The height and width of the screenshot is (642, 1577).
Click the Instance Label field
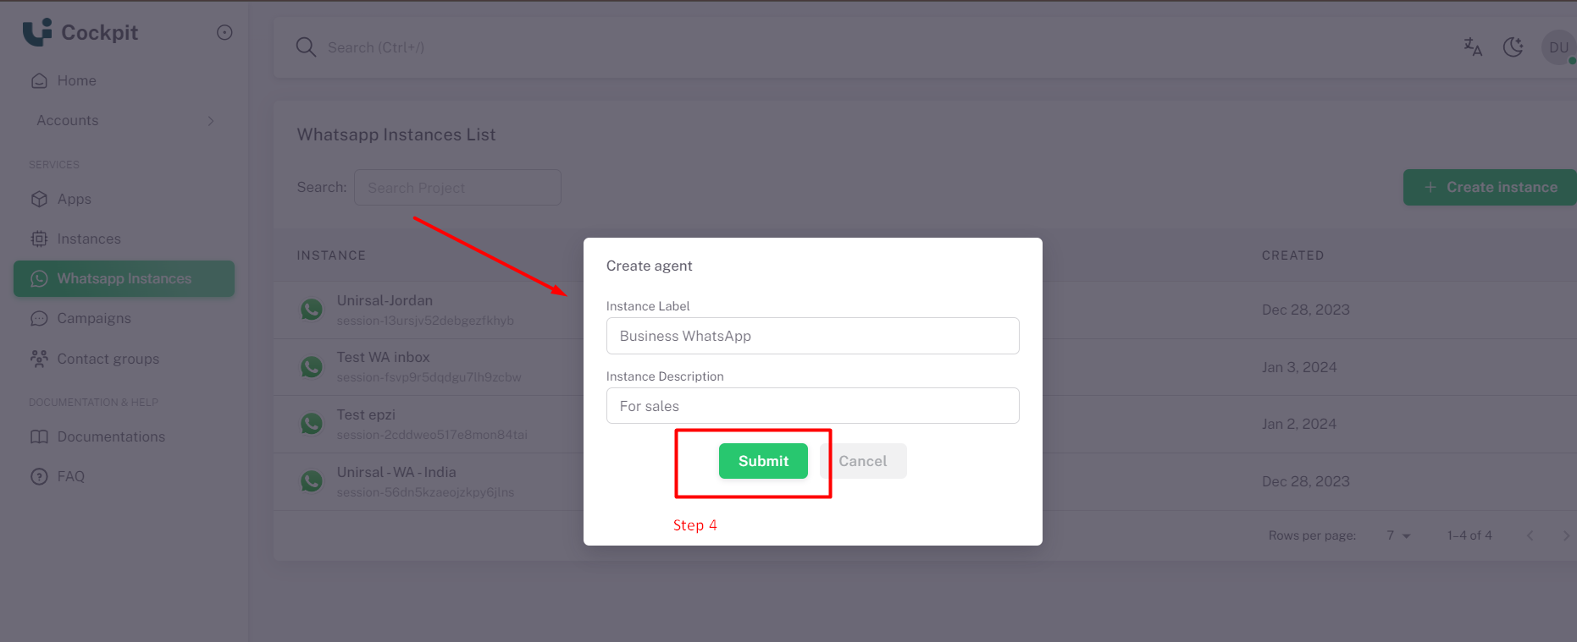pyautogui.click(x=812, y=336)
